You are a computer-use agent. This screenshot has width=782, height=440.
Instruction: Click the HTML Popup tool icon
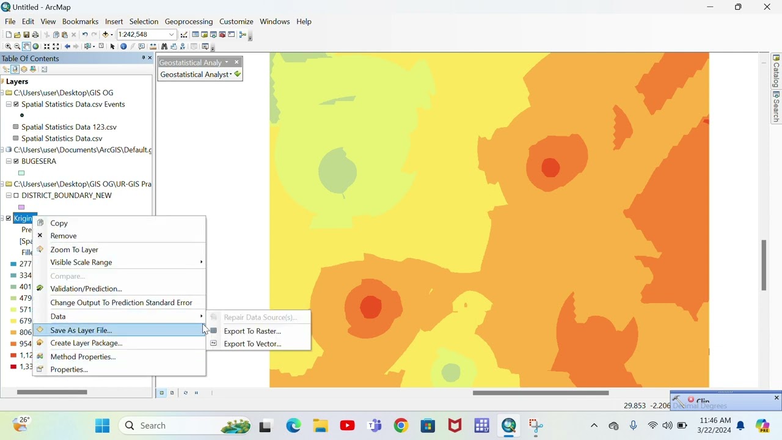141,46
